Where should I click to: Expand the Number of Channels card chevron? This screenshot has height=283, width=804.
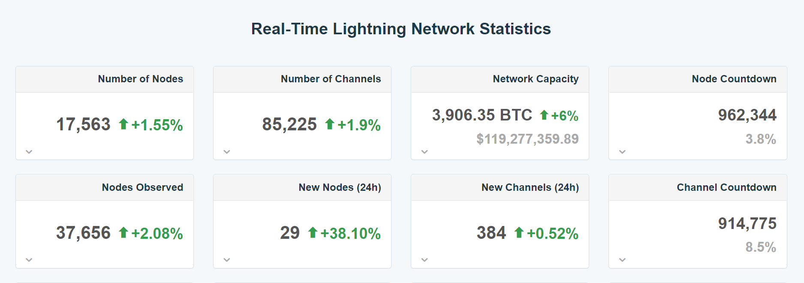click(227, 152)
